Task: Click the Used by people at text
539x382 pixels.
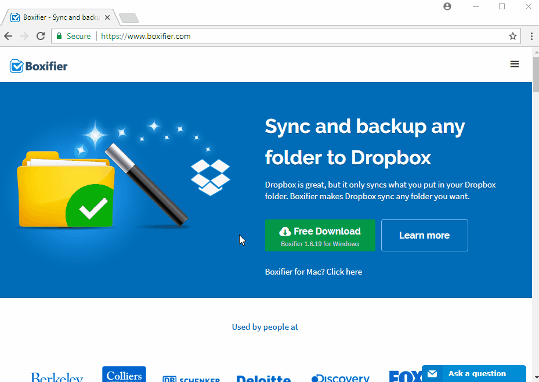Action: pyautogui.click(x=265, y=327)
